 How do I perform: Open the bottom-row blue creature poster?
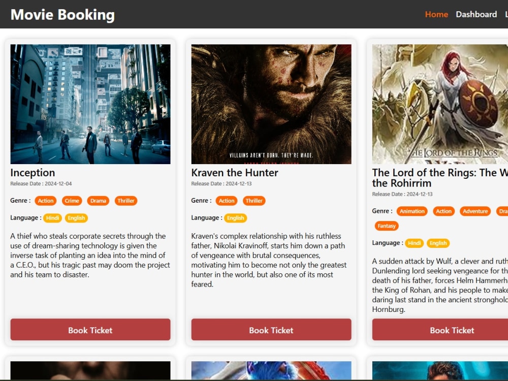click(x=271, y=371)
